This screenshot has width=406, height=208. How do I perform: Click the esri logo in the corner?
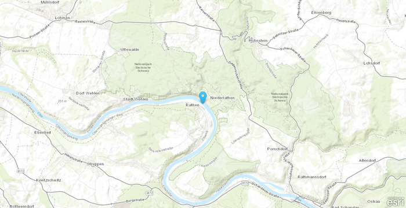tap(396, 202)
